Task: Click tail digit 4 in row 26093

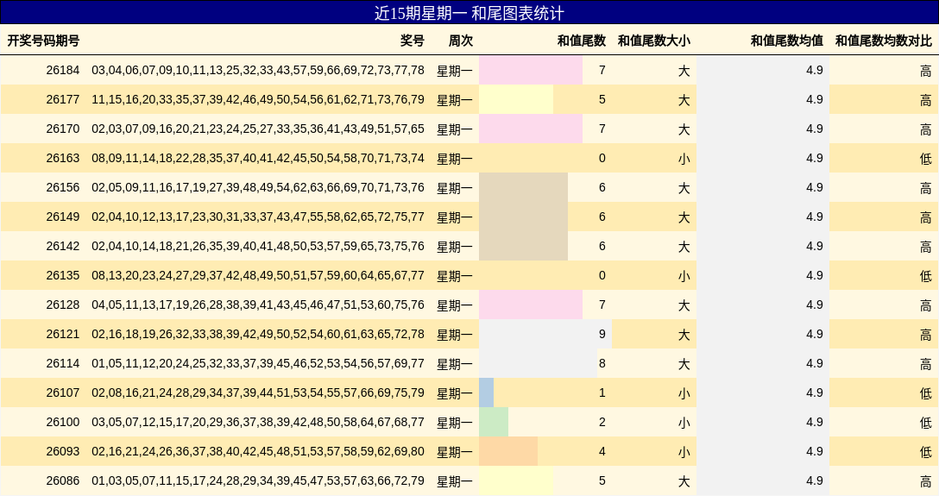Action: (602, 451)
